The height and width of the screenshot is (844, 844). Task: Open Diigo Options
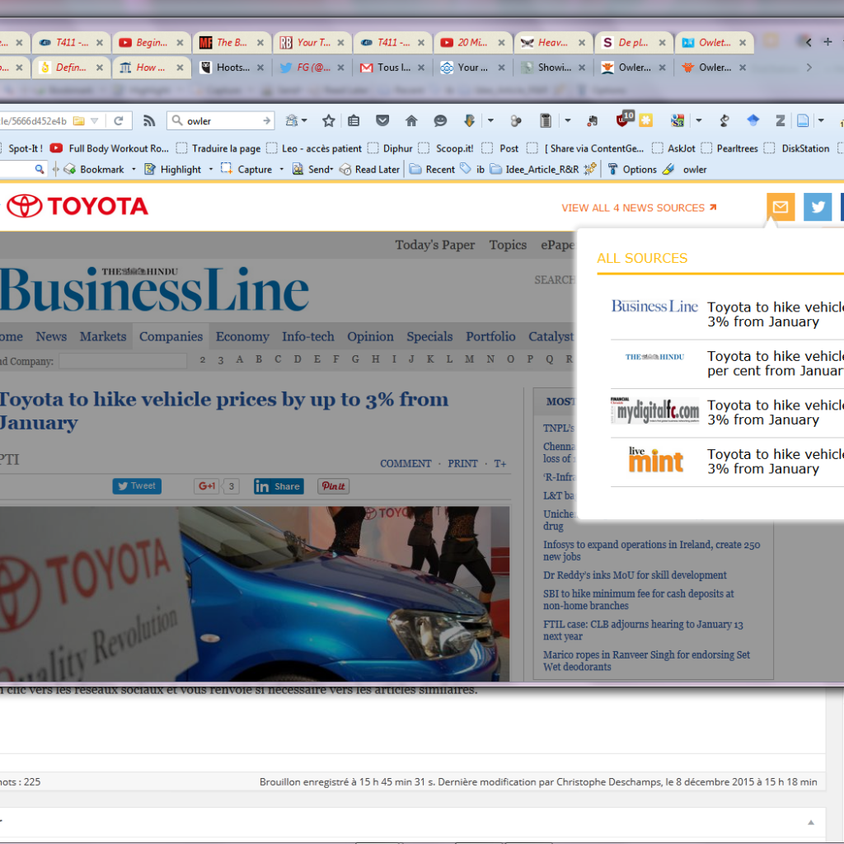(632, 170)
